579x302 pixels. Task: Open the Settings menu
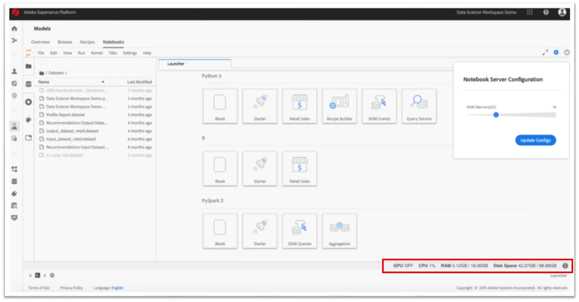129,53
